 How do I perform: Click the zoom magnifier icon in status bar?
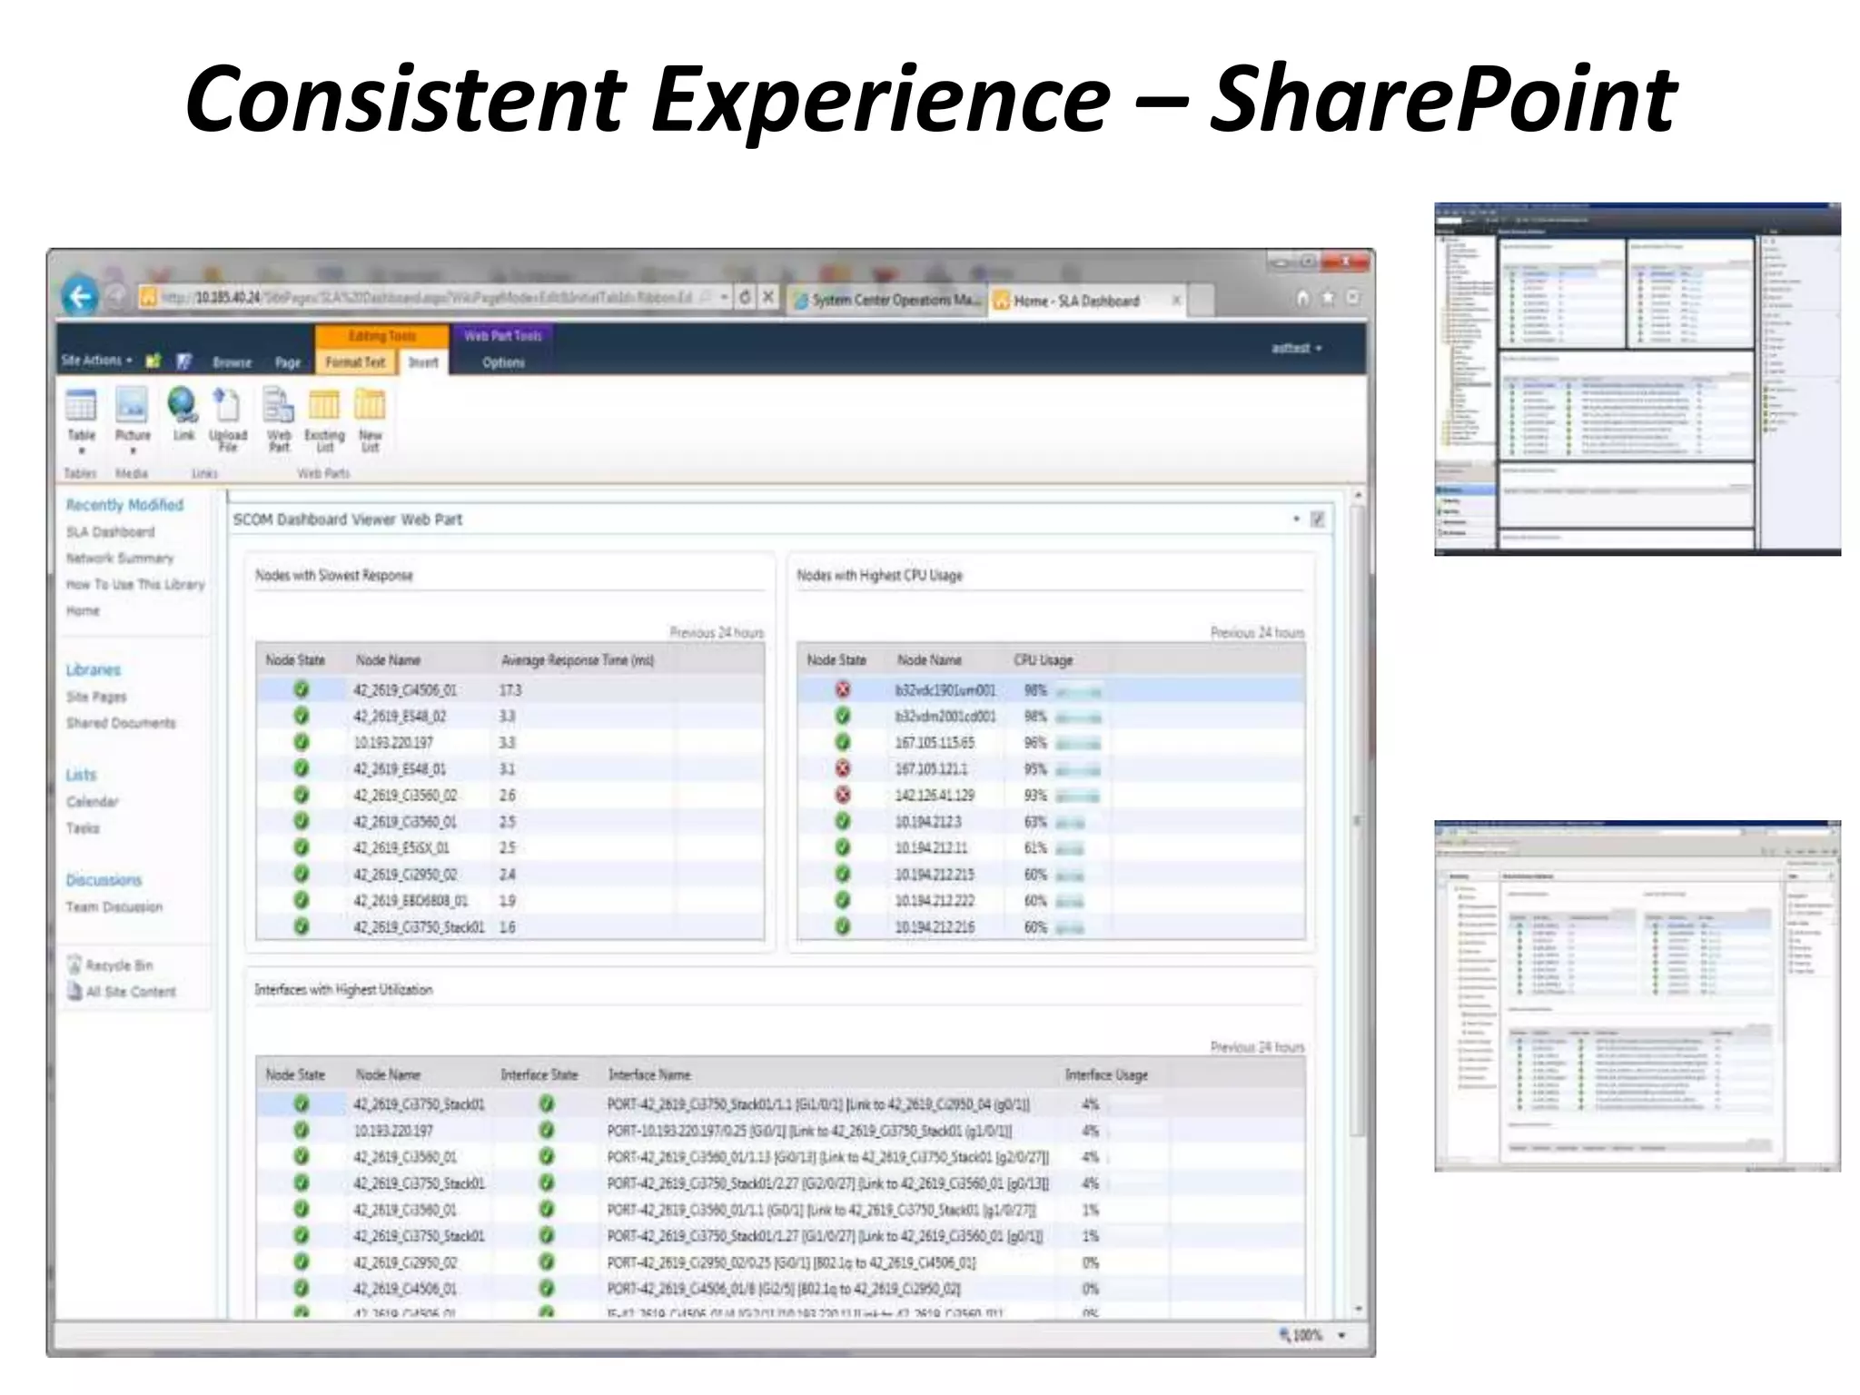(1285, 1335)
